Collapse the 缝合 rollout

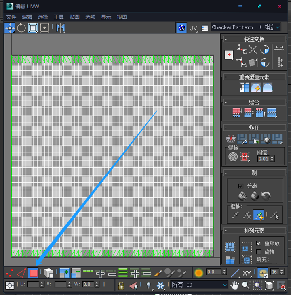[226, 103]
